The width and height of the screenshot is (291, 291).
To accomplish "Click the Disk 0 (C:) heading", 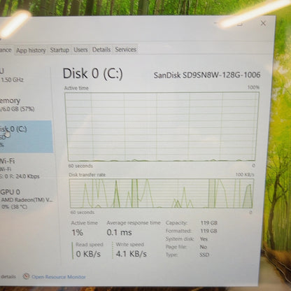I will click(x=93, y=73).
